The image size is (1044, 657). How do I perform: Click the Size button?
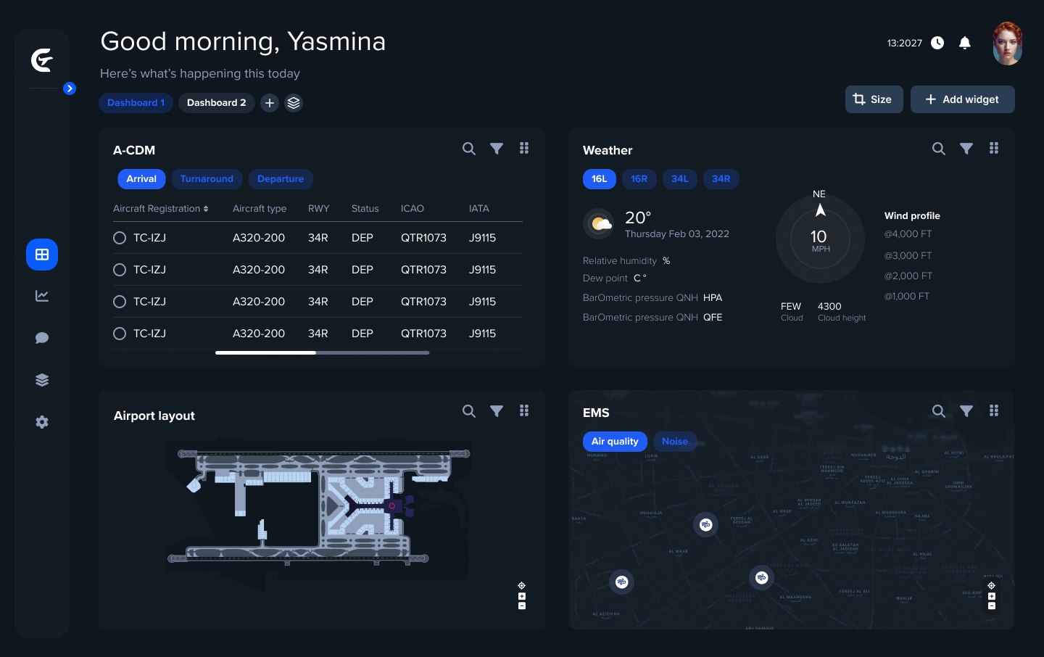point(873,99)
